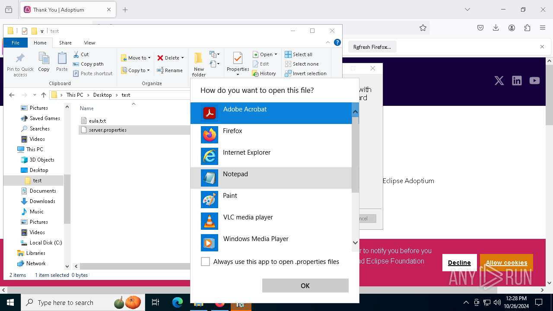The width and height of the screenshot is (553, 311).
Task: Click Type here to search box
Action: point(82,303)
